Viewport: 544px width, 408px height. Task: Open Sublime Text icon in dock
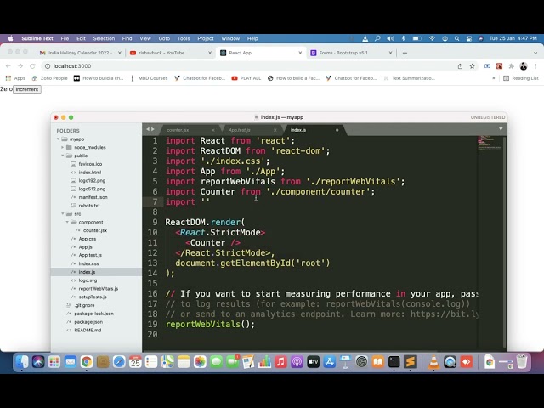[411, 362]
